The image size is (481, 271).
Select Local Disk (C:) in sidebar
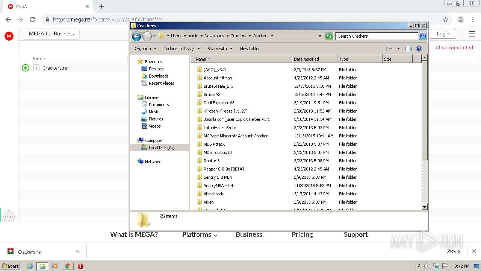point(162,148)
